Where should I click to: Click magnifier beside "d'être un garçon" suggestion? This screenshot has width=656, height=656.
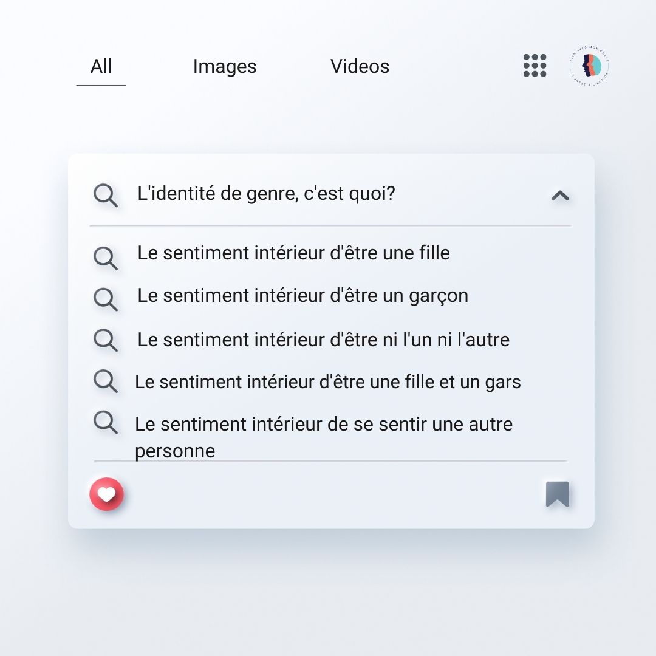[x=105, y=299]
